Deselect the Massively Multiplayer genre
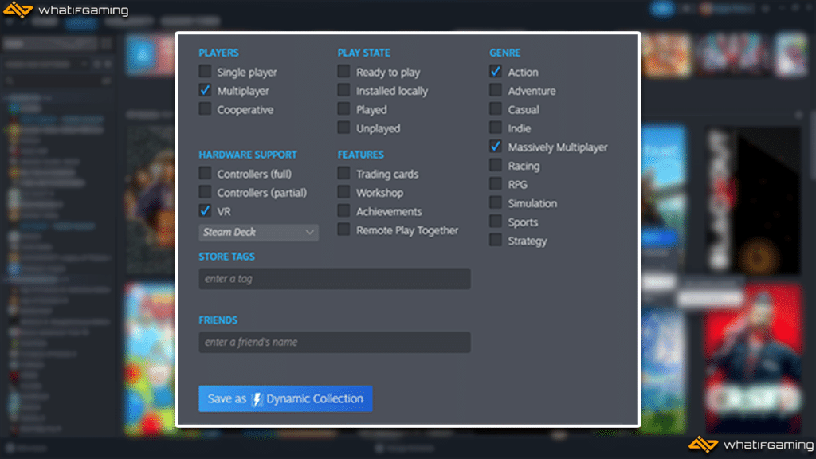The width and height of the screenshot is (816, 459). point(496,147)
